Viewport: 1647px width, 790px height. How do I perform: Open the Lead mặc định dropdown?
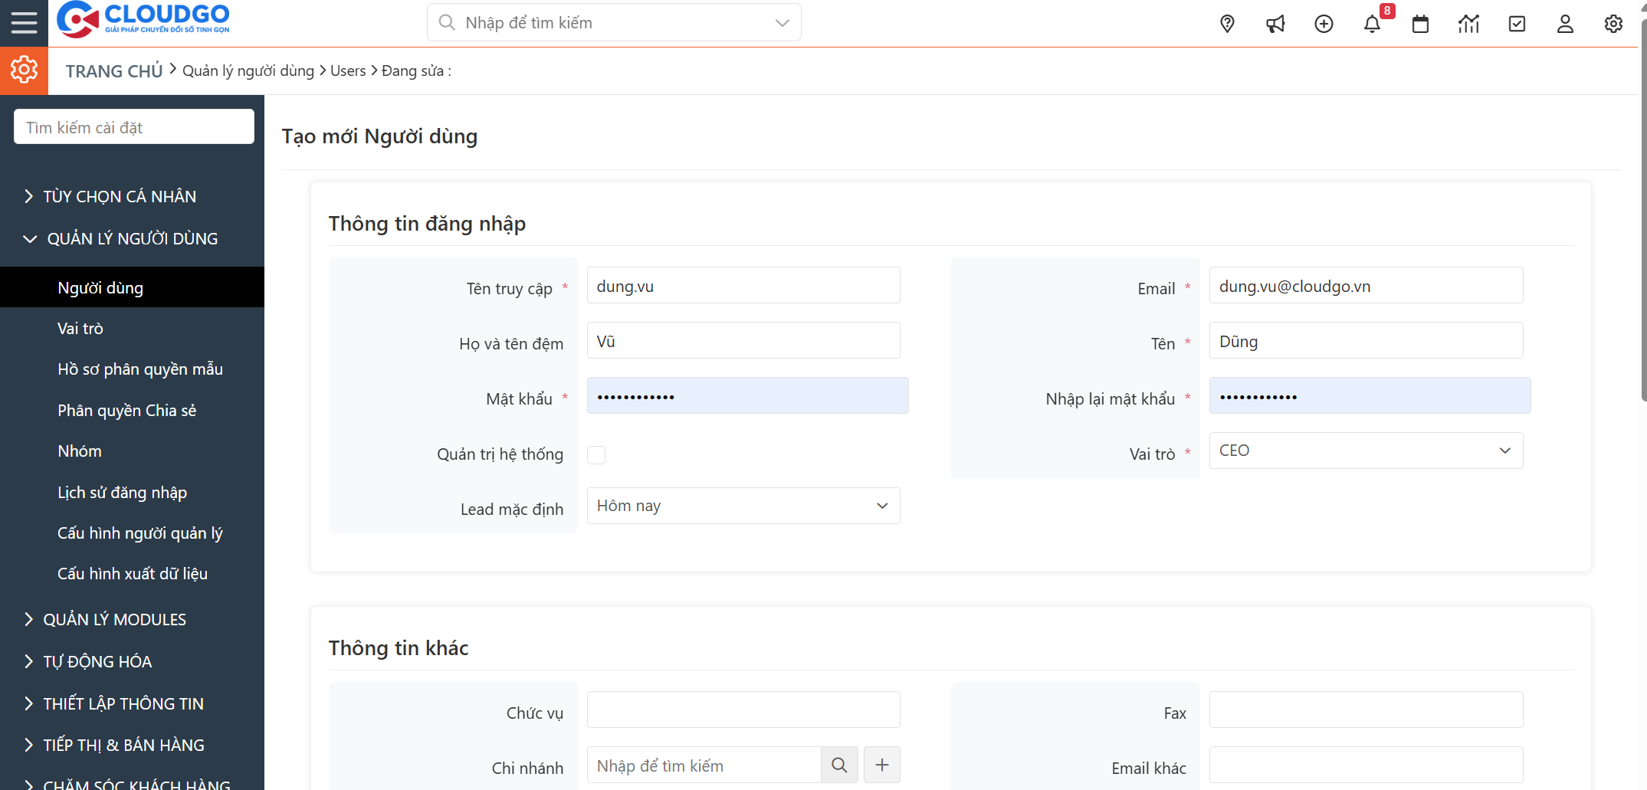pos(743,506)
